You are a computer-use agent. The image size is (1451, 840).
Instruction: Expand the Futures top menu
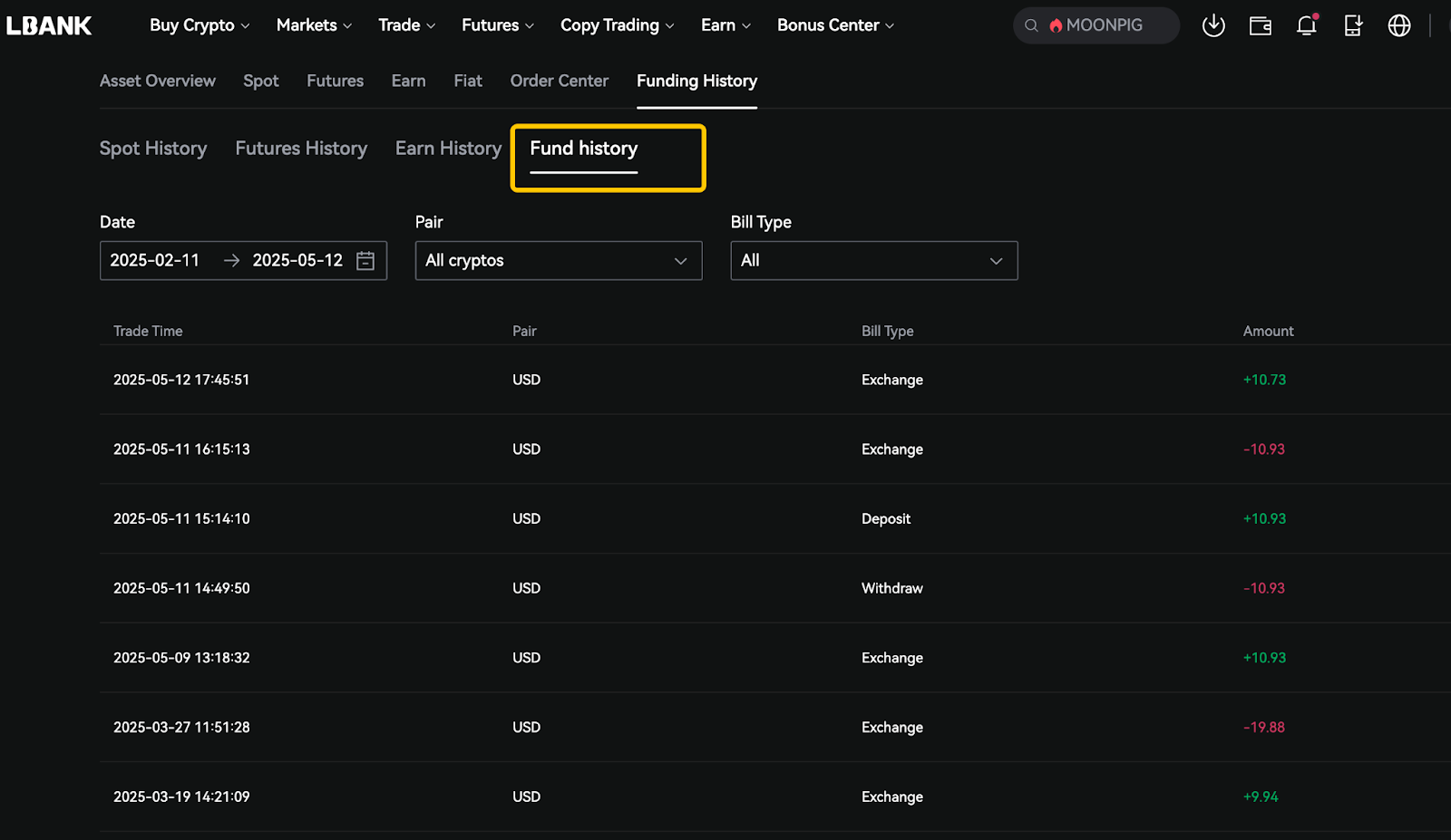click(498, 25)
